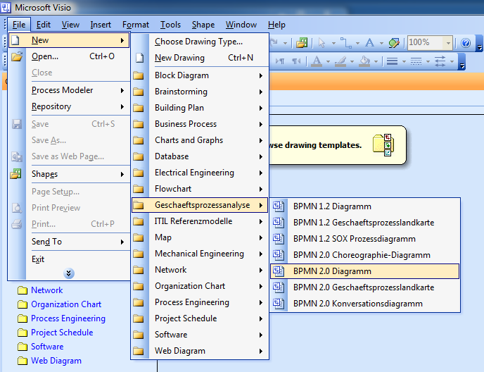Open the Insert menu
484x372 pixels.
tap(101, 25)
